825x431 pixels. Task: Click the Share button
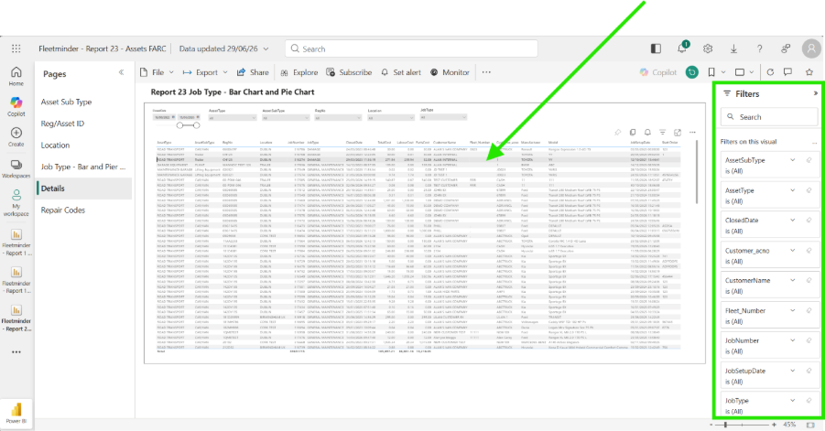coord(253,72)
